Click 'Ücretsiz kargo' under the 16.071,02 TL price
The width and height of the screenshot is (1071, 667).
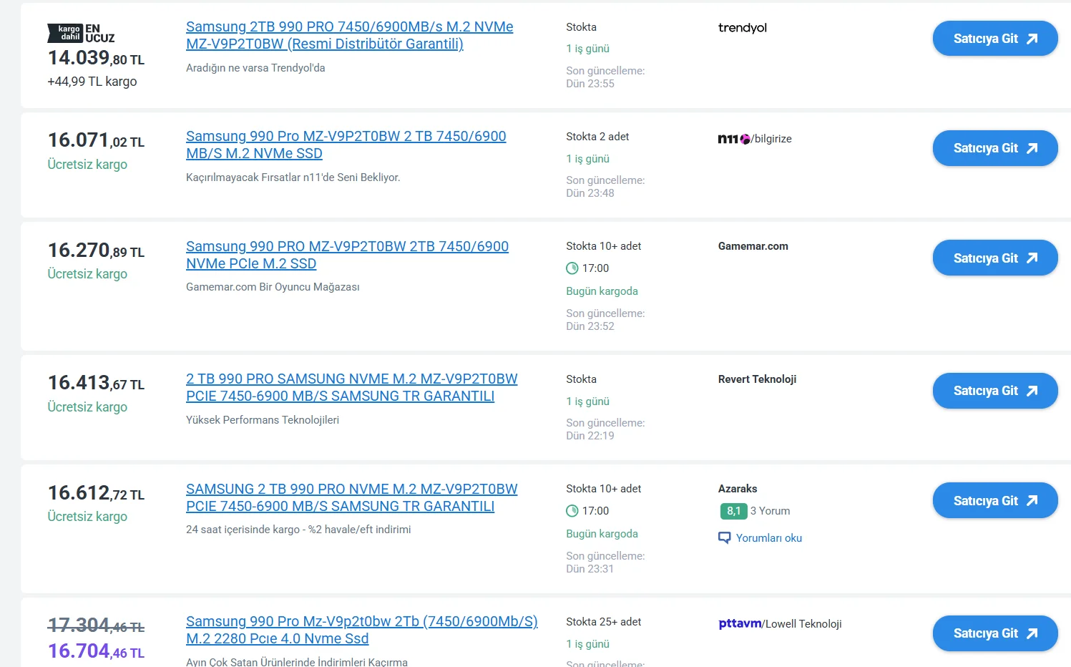pos(87,165)
